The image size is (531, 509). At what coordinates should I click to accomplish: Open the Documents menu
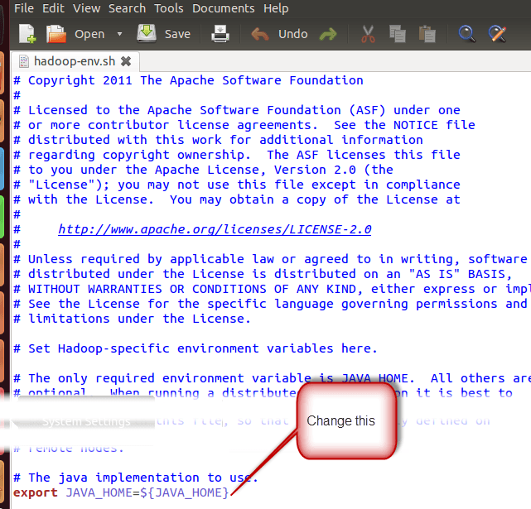tap(224, 8)
